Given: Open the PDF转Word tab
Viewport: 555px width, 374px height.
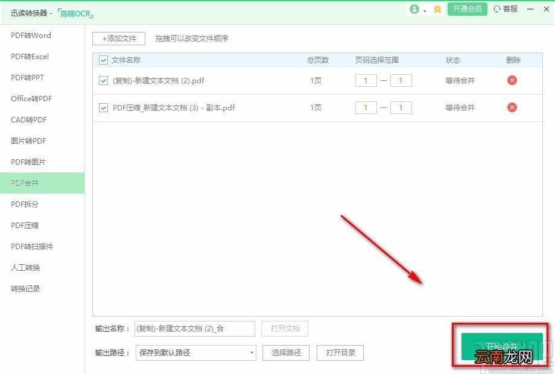Looking at the screenshot, I should point(42,36).
